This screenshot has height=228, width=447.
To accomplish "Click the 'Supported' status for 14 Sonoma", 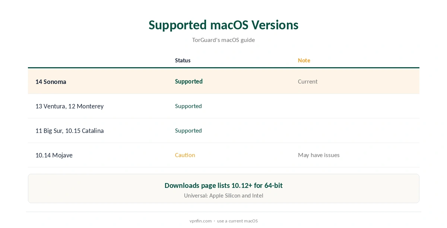I will [x=189, y=81].
